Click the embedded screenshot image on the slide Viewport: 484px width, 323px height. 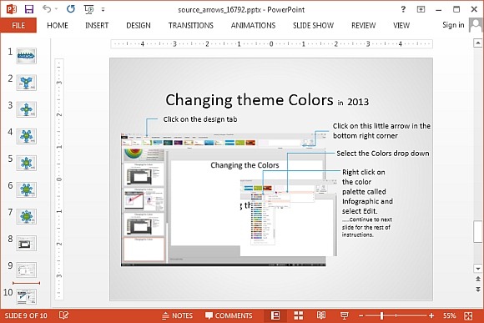224,199
